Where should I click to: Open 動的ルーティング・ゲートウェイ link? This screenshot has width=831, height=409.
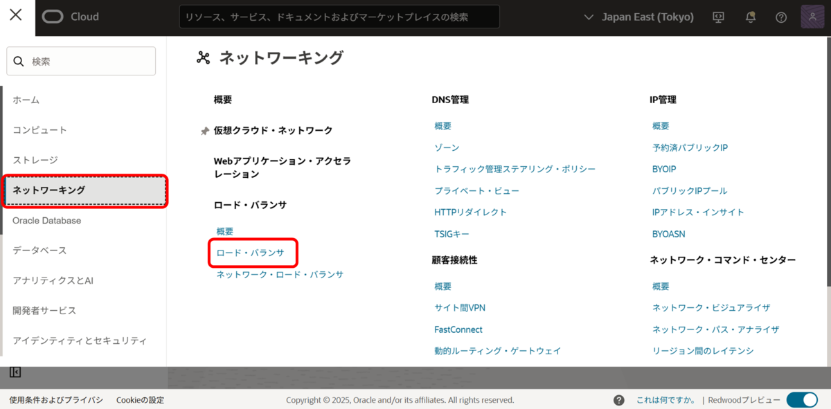pyautogui.click(x=498, y=351)
